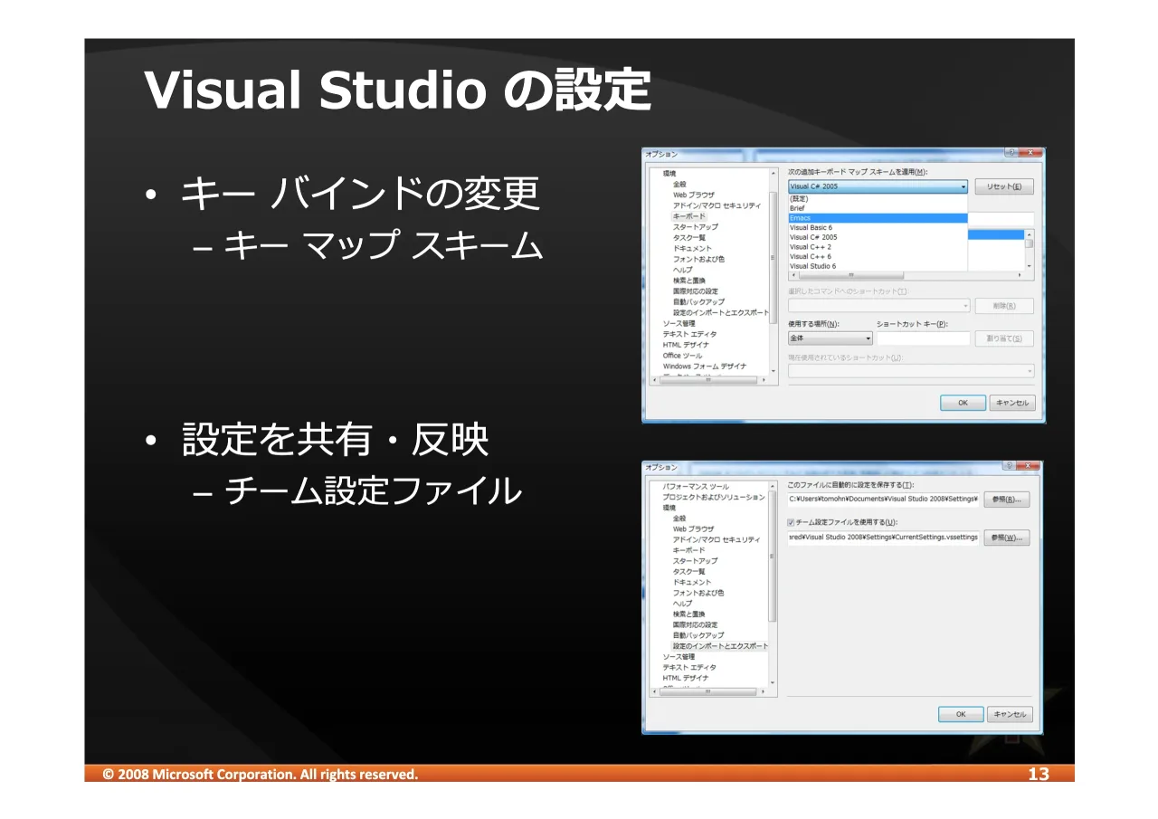Toggle the チーム設定ファイルを使用する checkbox
1158x819 pixels.
tap(792, 522)
